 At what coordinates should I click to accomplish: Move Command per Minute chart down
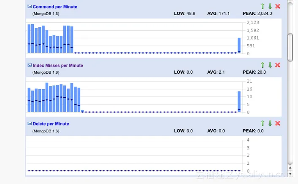(x=270, y=6)
